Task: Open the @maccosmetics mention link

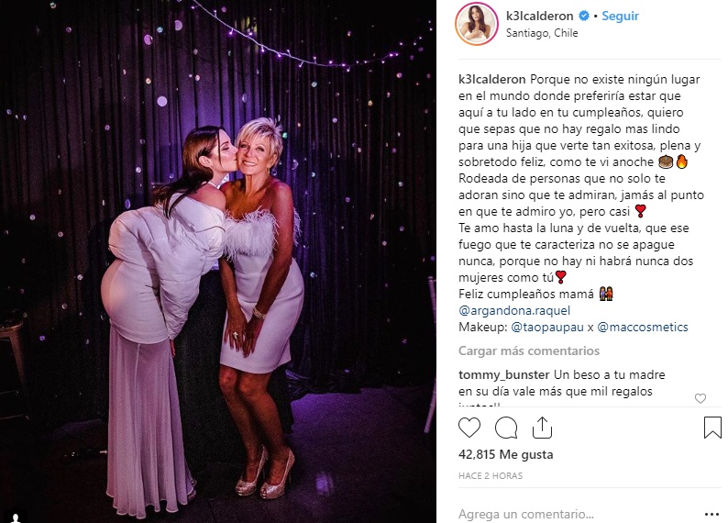Action: (643, 327)
